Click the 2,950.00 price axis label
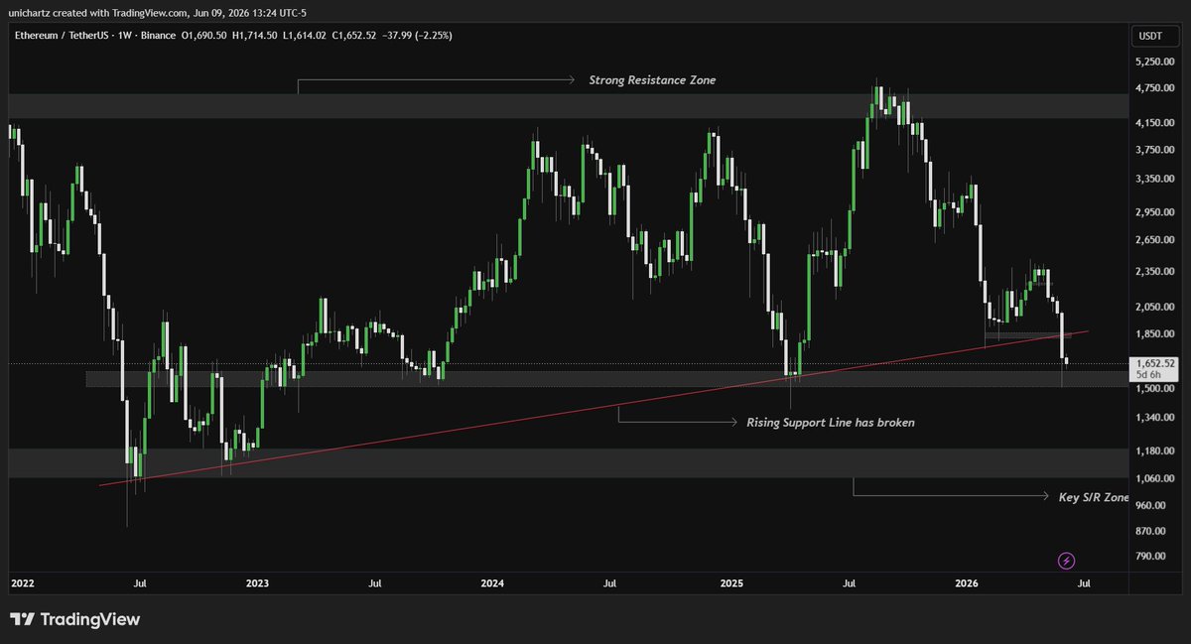 [1155, 212]
